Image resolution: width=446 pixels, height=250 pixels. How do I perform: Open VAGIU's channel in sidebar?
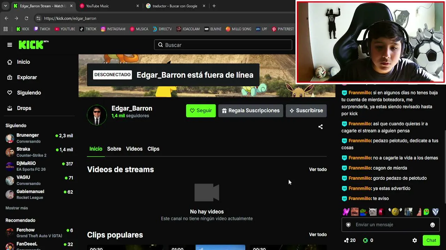pyautogui.click(x=39, y=180)
